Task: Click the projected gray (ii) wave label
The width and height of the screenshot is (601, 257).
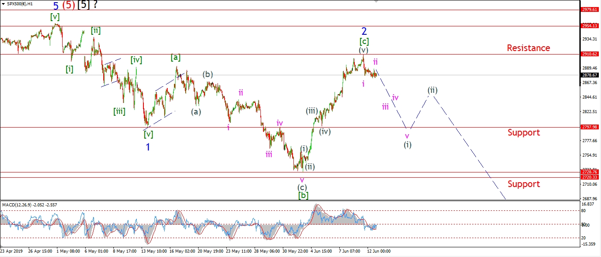Action: (432, 90)
